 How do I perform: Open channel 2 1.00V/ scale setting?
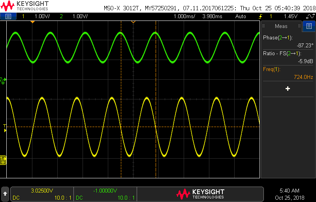[x=80, y=16]
